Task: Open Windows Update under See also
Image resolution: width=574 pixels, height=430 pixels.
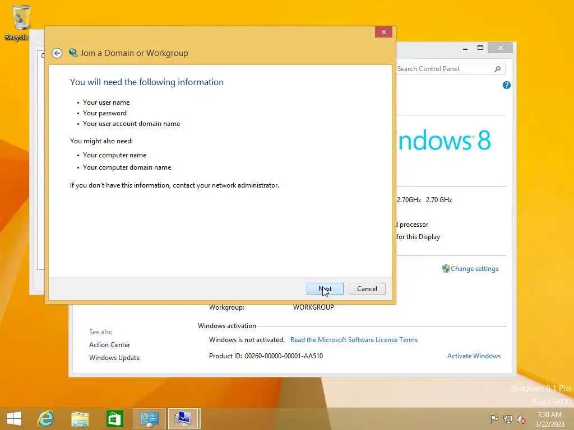Action: click(114, 358)
